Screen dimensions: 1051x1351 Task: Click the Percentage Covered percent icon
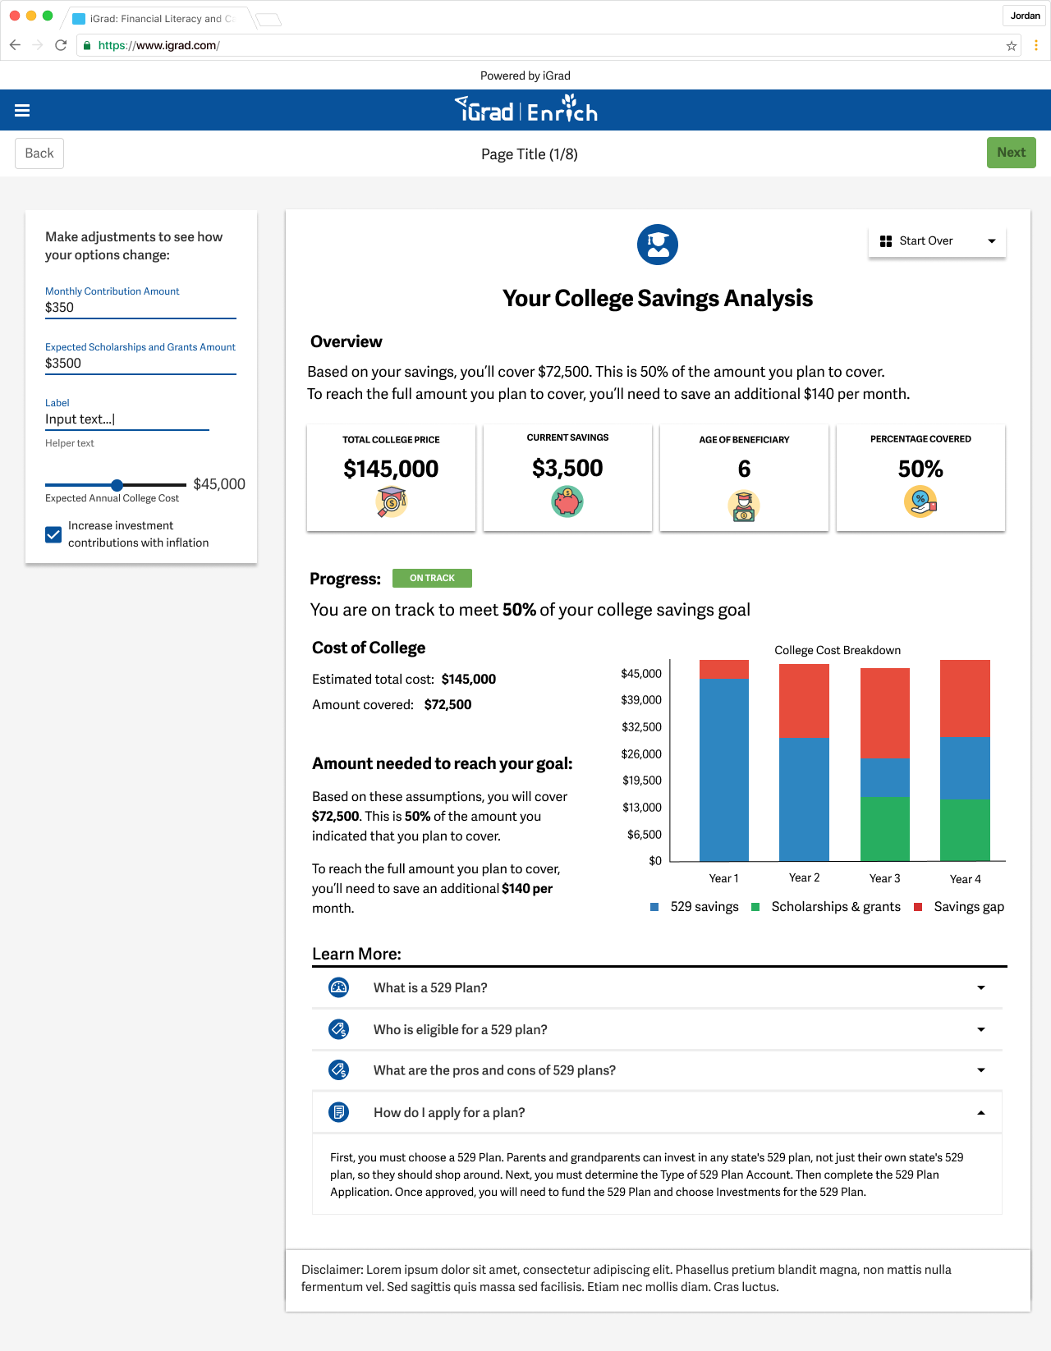pos(920,501)
